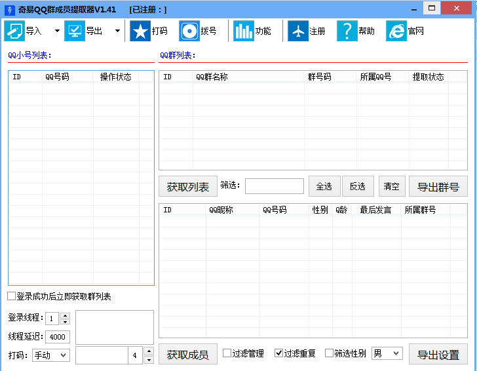
Task: Click the 帮助 toolbar label
Action: pos(366,31)
